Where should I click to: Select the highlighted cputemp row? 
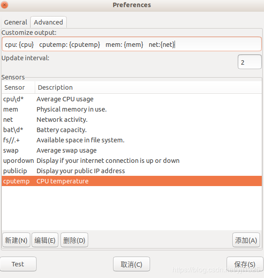pyautogui.click(x=132, y=181)
